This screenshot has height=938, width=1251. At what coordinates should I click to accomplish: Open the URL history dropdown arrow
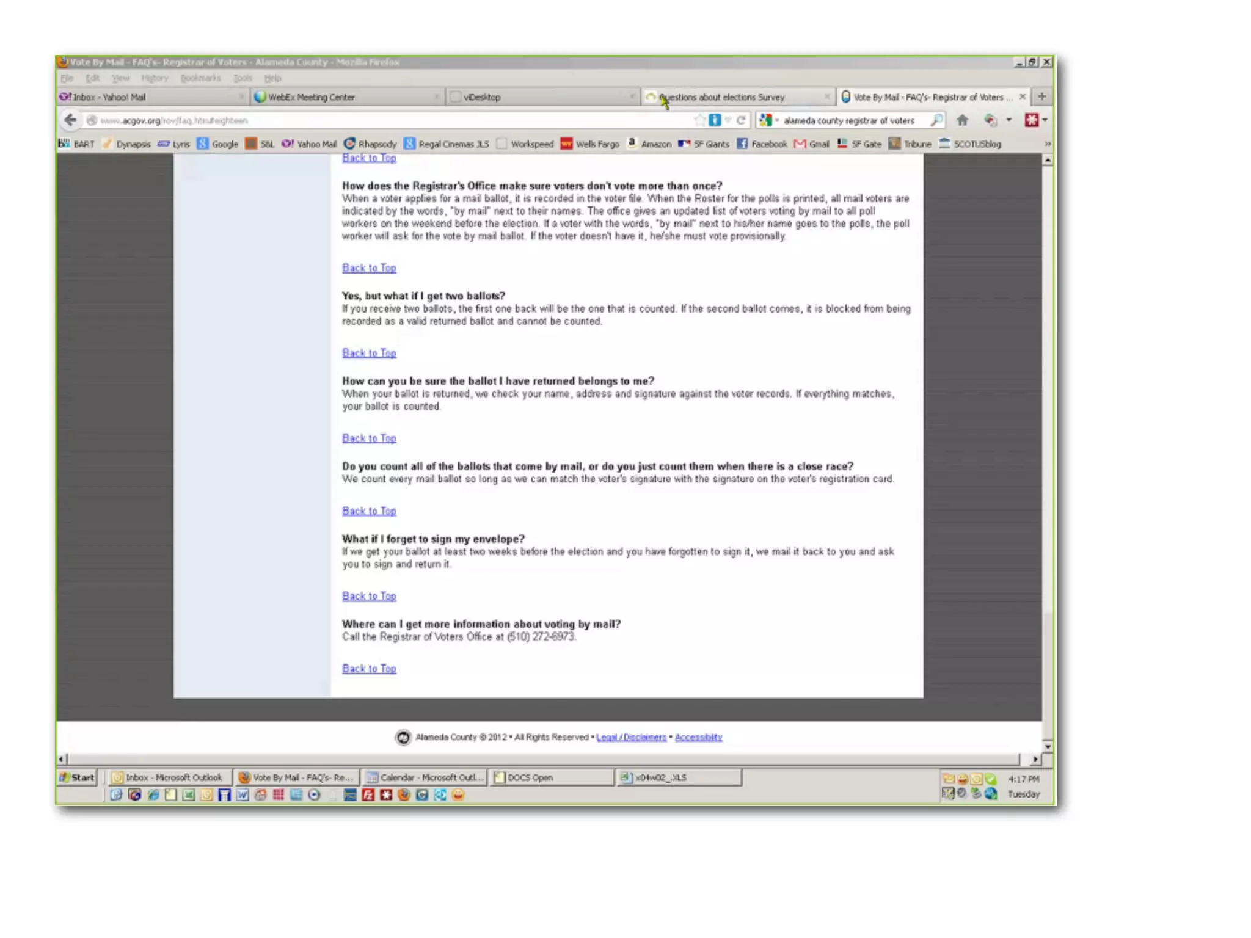pos(728,120)
